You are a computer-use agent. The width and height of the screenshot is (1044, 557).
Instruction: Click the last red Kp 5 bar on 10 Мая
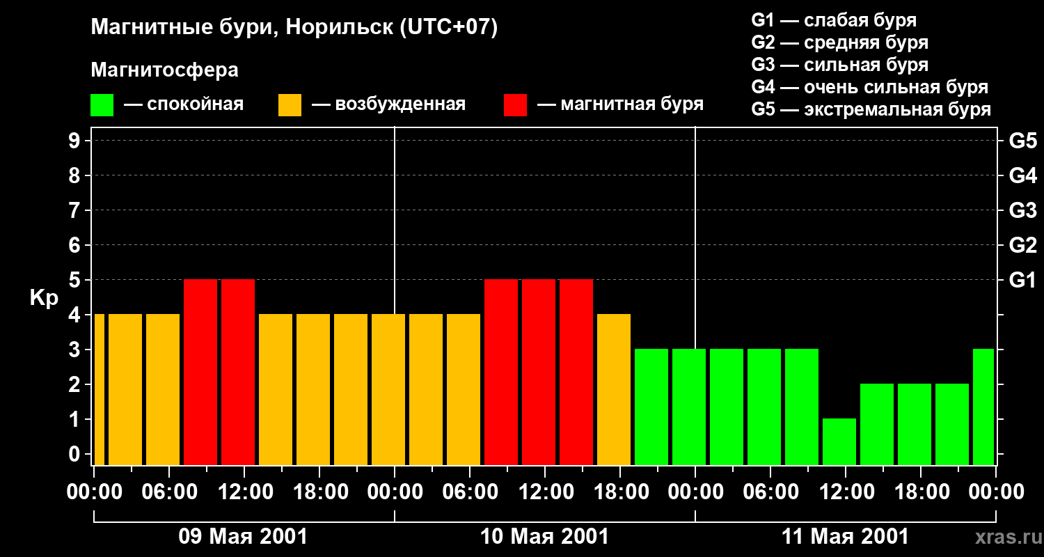coord(576,372)
